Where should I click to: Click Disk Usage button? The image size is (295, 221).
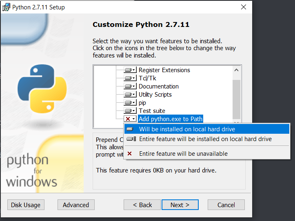tap(26, 205)
